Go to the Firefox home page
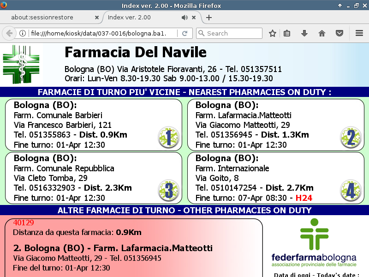 (322, 33)
